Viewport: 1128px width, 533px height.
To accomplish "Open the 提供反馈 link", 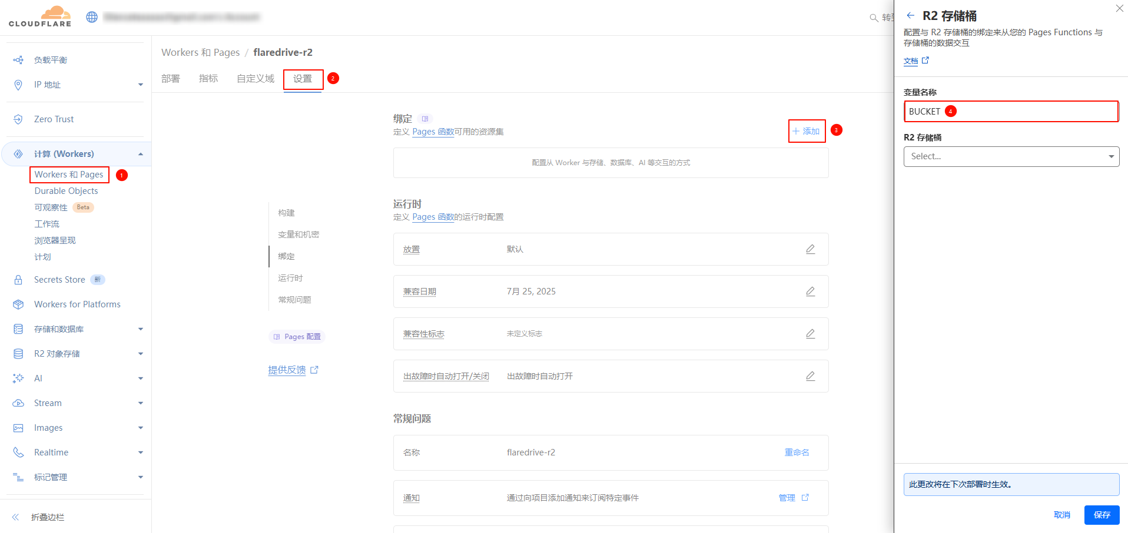I will pos(287,370).
